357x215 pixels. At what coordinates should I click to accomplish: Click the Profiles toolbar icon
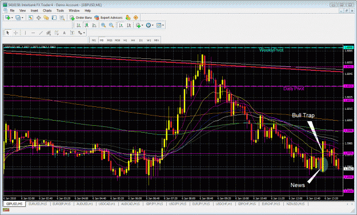18,18
